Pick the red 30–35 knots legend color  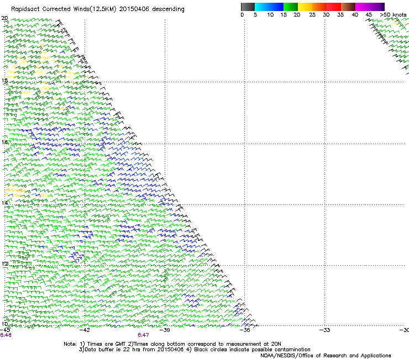coord(334,7)
